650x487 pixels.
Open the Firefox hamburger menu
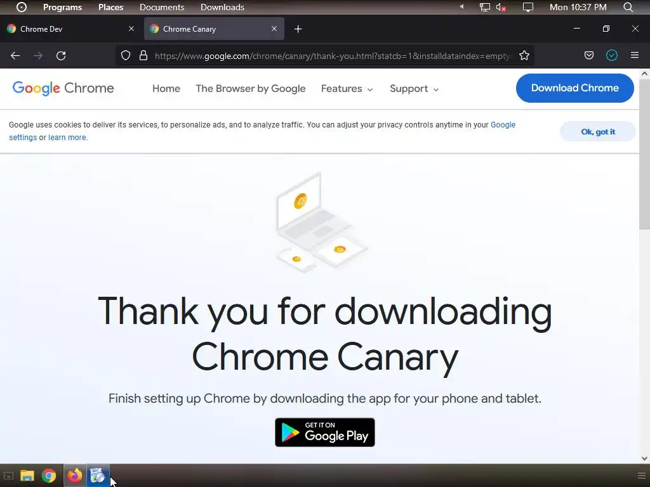click(x=635, y=55)
